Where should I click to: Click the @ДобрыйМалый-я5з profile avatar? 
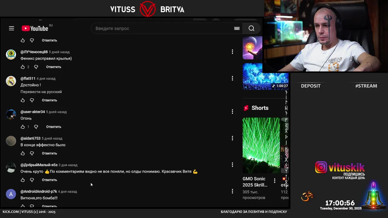11,167
